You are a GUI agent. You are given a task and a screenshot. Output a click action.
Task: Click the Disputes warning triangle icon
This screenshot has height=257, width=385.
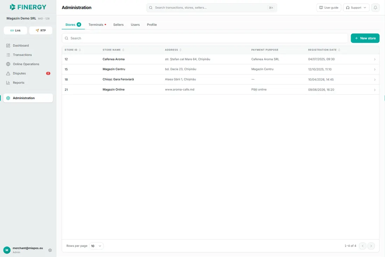pos(8,73)
